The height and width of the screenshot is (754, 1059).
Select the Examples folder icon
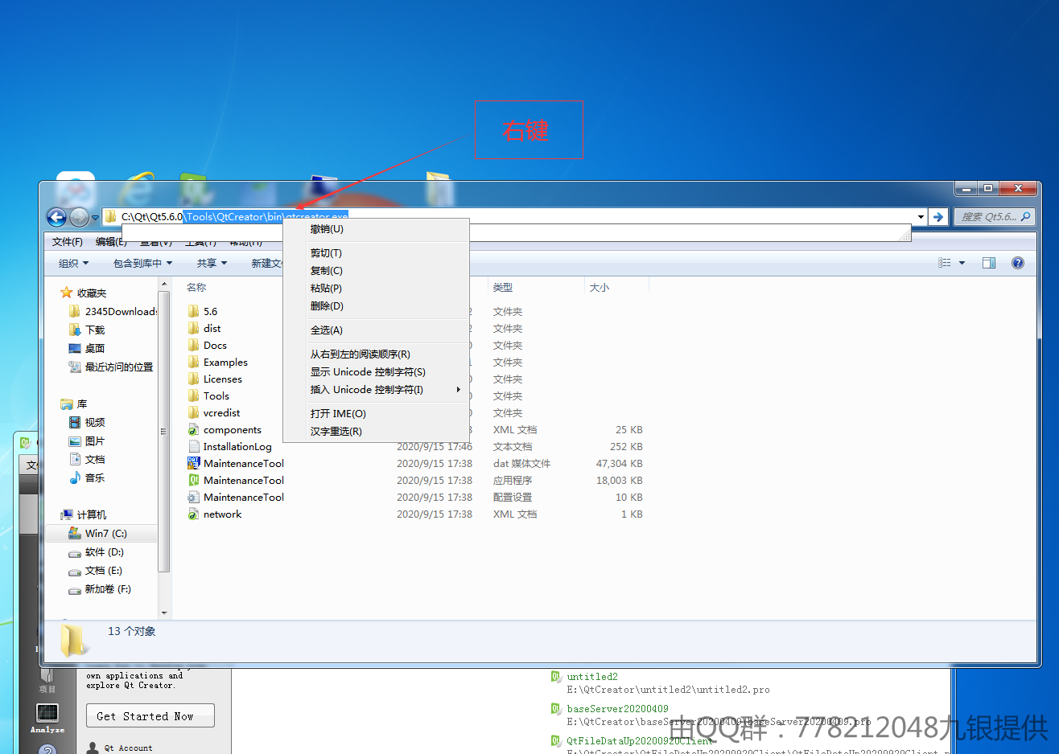click(x=194, y=362)
